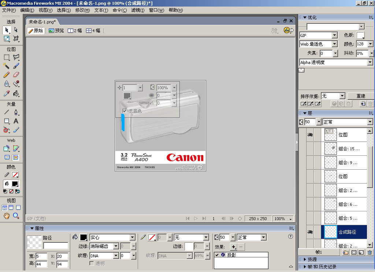Select the Knife tool

coord(16,130)
